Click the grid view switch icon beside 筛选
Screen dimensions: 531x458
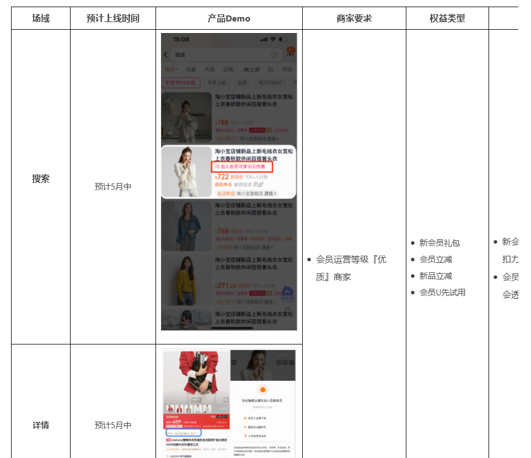(270, 69)
